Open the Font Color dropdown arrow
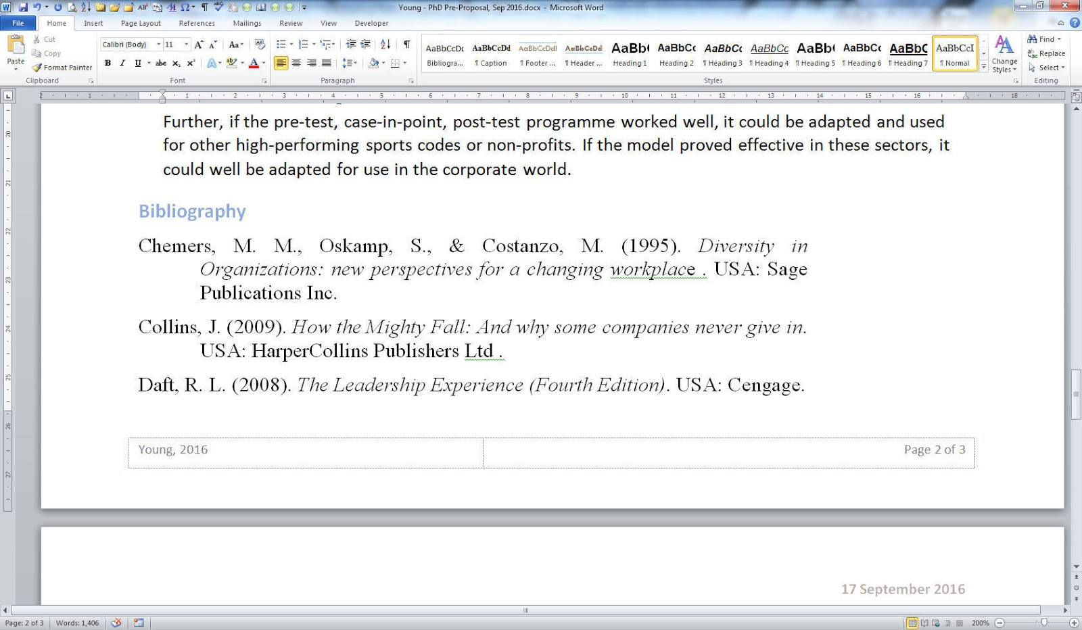 coord(262,63)
